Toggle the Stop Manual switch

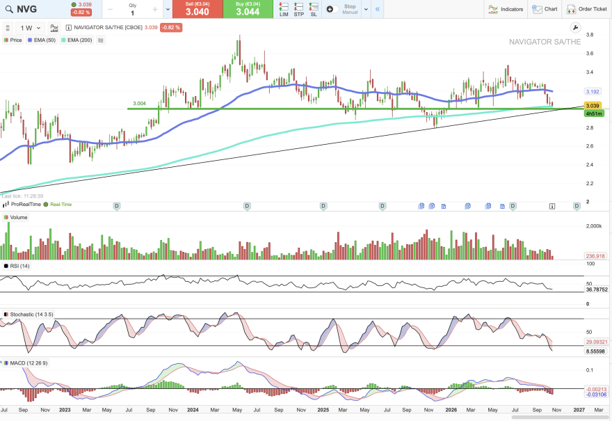pyautogui.click(x=332, y=9)
